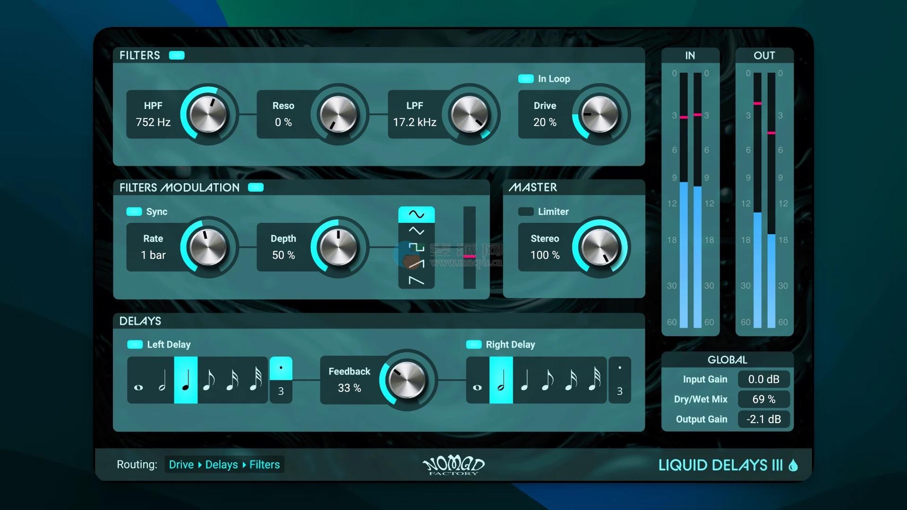The width and height of the screenshot is (907, 510).
Task: Enable the Master Limiter switch
Action: click(526, 212)
